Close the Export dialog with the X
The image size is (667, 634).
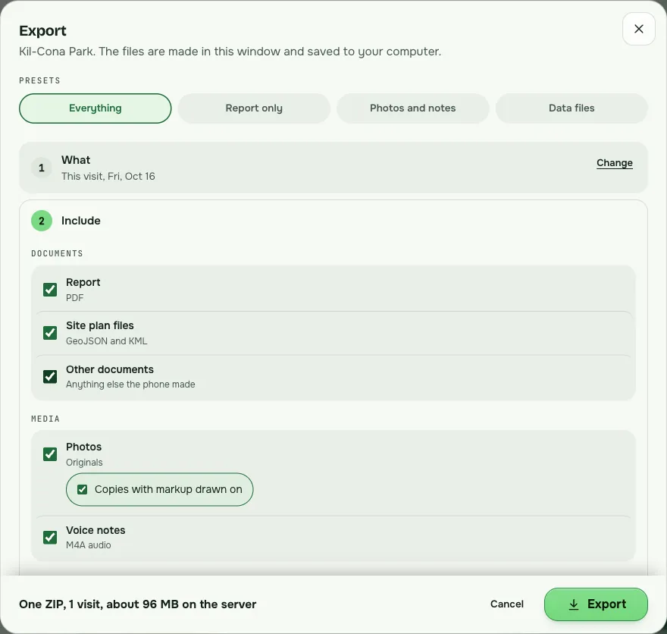tap(638, 29)
